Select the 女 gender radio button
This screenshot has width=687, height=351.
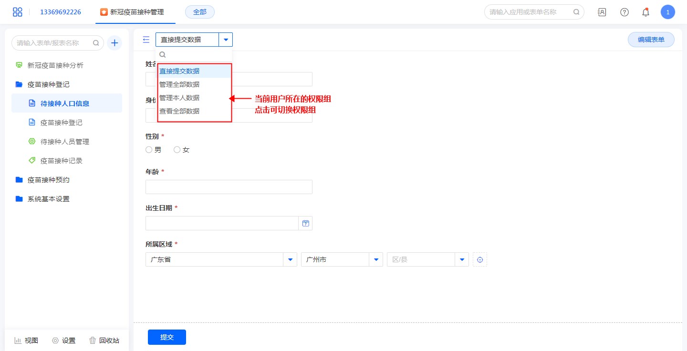point(177,150)
